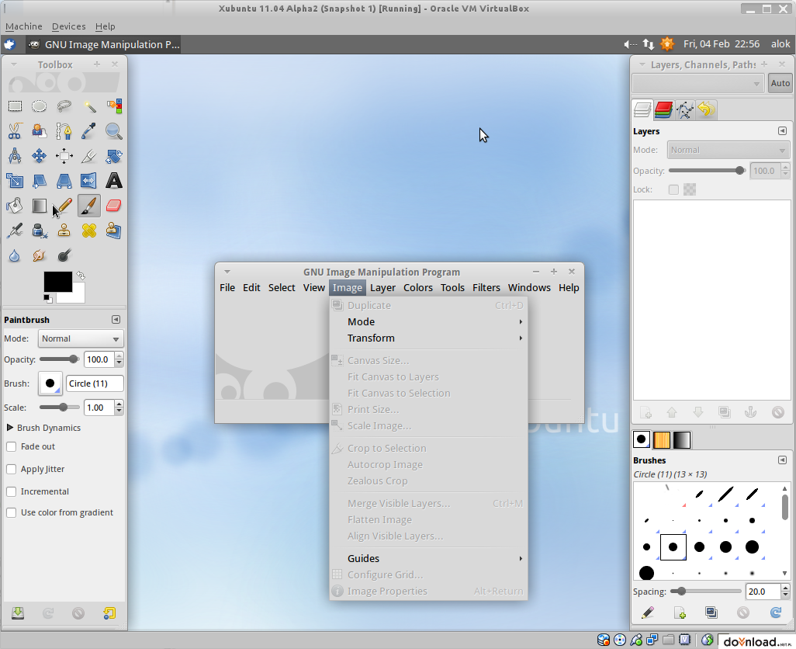Open the Filters menu
The width and height of the screenshot is (796, 649).
(486, 287)
